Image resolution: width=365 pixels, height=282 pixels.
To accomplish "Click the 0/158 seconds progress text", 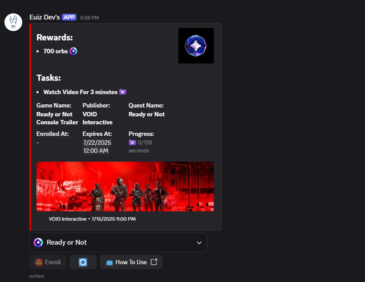I will (x=140, y=146).
